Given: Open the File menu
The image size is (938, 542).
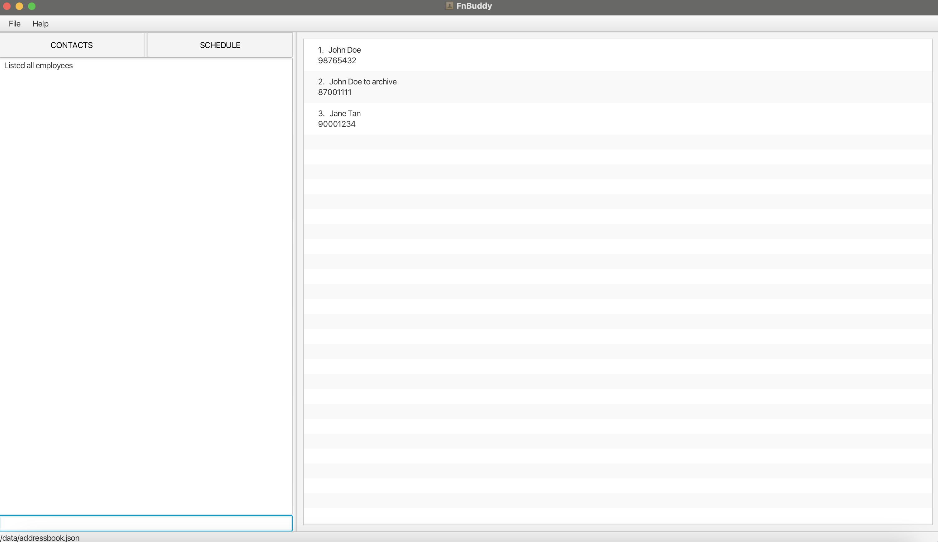Looking at the screenshot, I should coord(15,23).
